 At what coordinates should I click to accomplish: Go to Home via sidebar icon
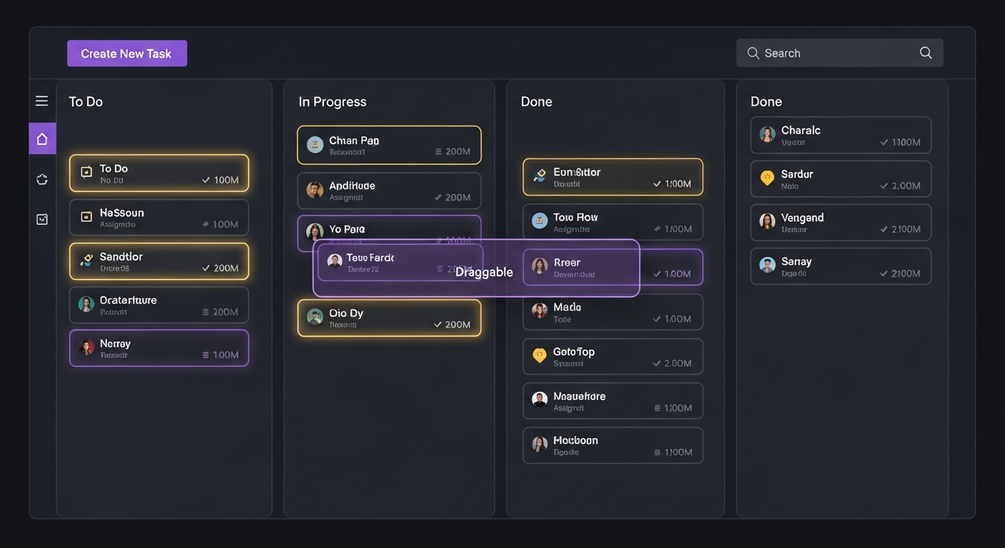click(42, 138)
